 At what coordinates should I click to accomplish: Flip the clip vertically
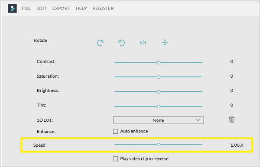[165, 42]
